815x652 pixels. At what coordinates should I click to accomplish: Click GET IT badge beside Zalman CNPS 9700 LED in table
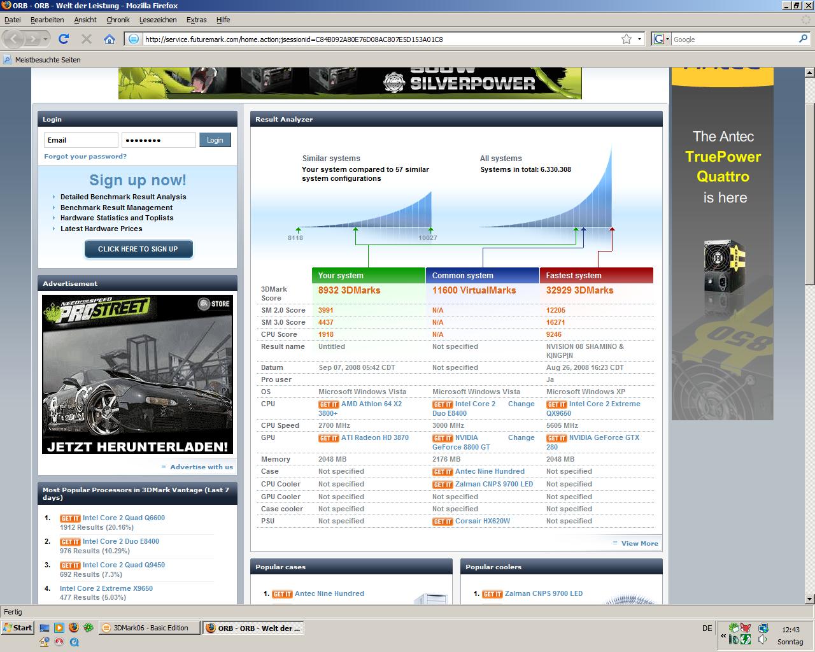coord(443,485)
